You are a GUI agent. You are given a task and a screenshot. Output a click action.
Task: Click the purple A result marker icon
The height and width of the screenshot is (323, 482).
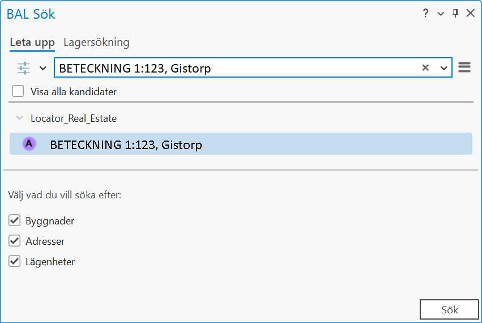click(x=29, y=144)
